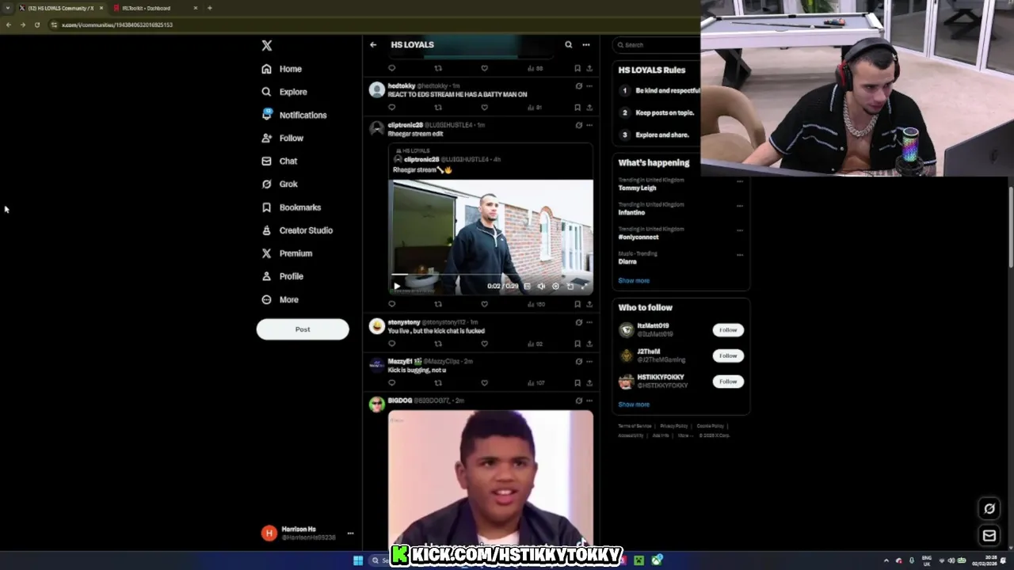Mute the Rhaegar stream video
Screen dimensions: 1014x570
coord(541,286)
